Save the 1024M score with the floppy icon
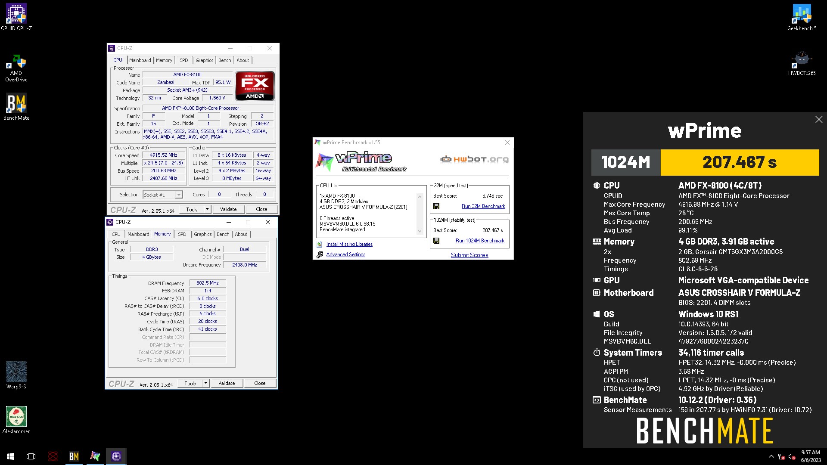This screenshot has height=465, width=827. 436,241
